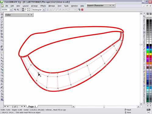The image size is (152, 114).
Task: Select the Interactive Blend tool
Action: coord(2,87)
